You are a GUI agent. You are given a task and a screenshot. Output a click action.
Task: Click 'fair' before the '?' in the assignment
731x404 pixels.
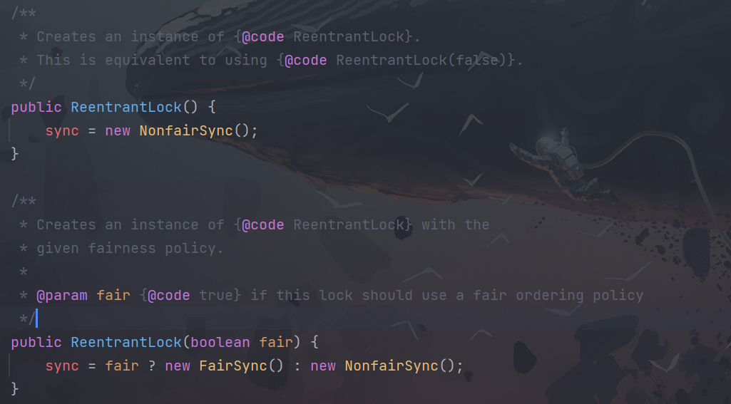[x=122, y=366]
